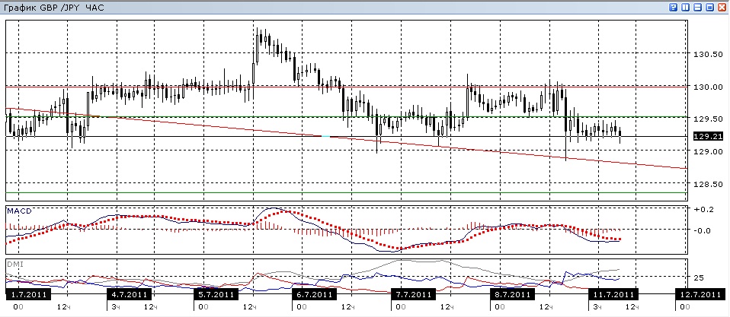This screenshot has height=317, width=730.
Task: Select the 8.7.2011 date marker
Action: pyautogui.click(x=513, y=294)
